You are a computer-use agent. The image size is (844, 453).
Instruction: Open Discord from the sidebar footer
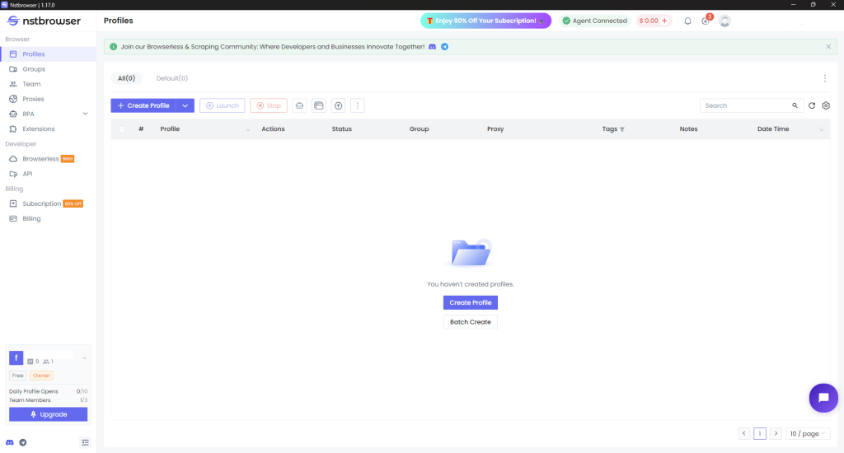tap(10, 442)
